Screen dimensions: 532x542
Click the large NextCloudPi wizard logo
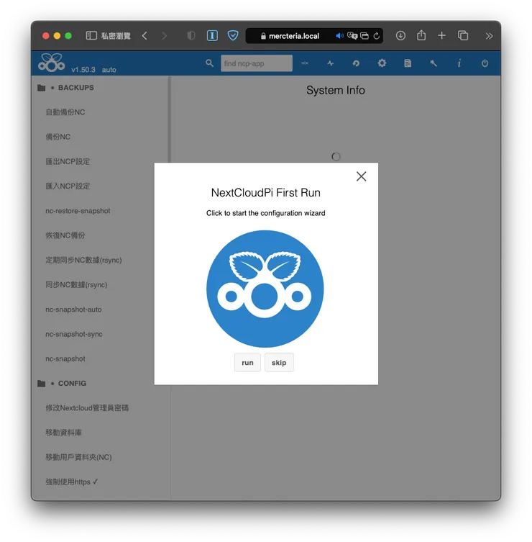click(265, 289)
